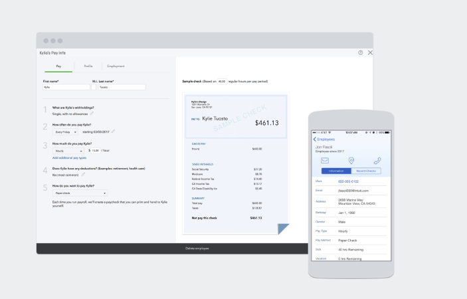Tap the Pay Method Paper Check row on phone

pyautogui.click(x=351, y=241)
